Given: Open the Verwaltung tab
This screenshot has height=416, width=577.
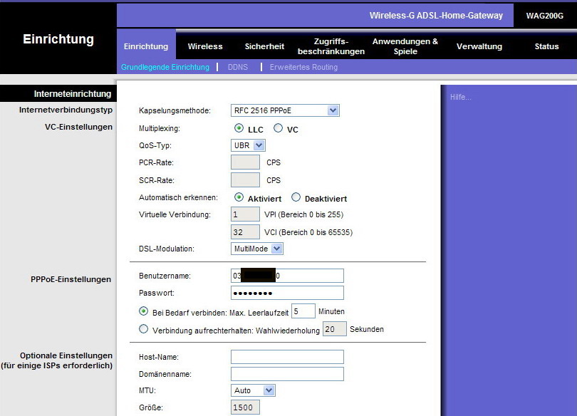Looking at the screenshot, I should pos(479,46).
